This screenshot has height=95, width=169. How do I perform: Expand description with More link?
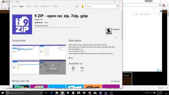[x=71, y=58]
